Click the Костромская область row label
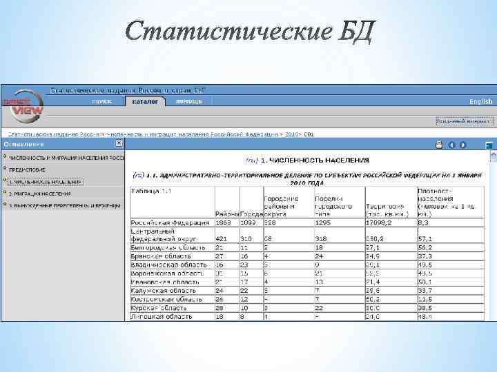497x372 pixels. pos(166,299)
